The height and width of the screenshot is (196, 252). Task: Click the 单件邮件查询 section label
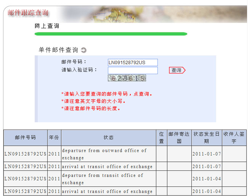58,50
